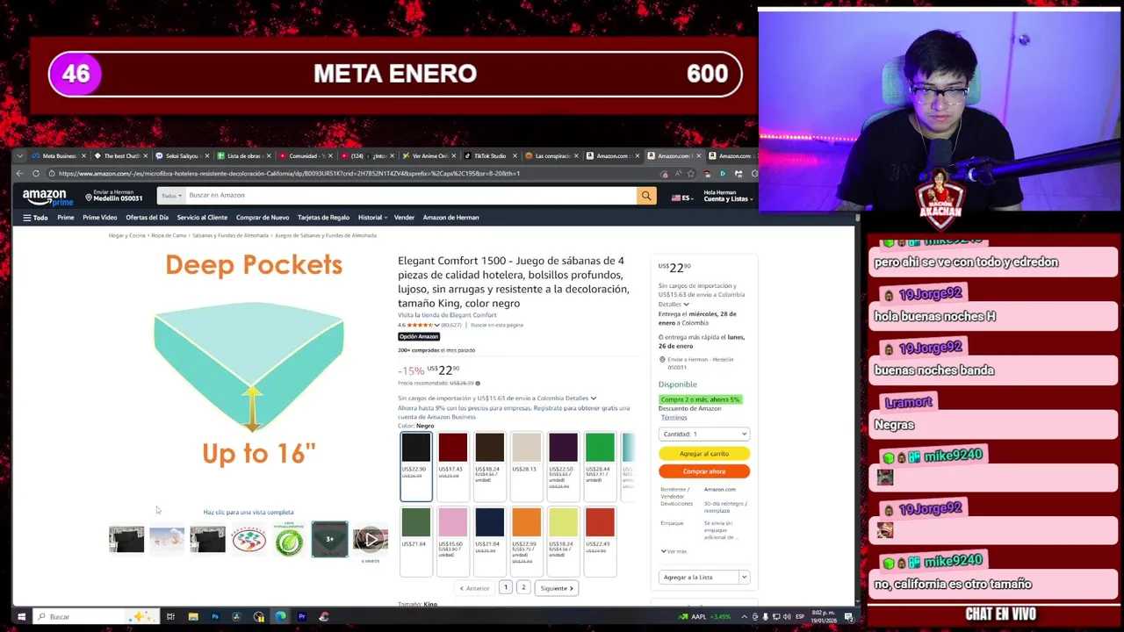
Task: Select the Negro color option
Action: 416,467
